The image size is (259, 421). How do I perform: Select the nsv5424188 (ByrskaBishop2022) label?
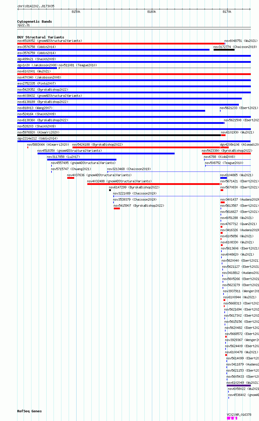(97, 145)
